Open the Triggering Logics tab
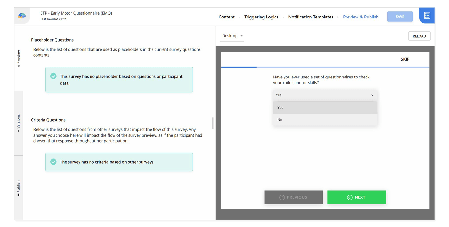Viewport: 449px width, 227px height. click(261, 17)
